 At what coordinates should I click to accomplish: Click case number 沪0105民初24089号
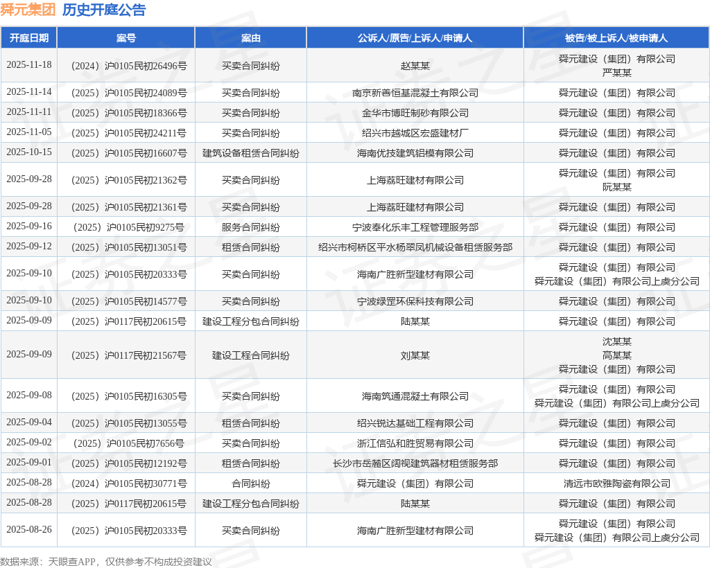146,93
